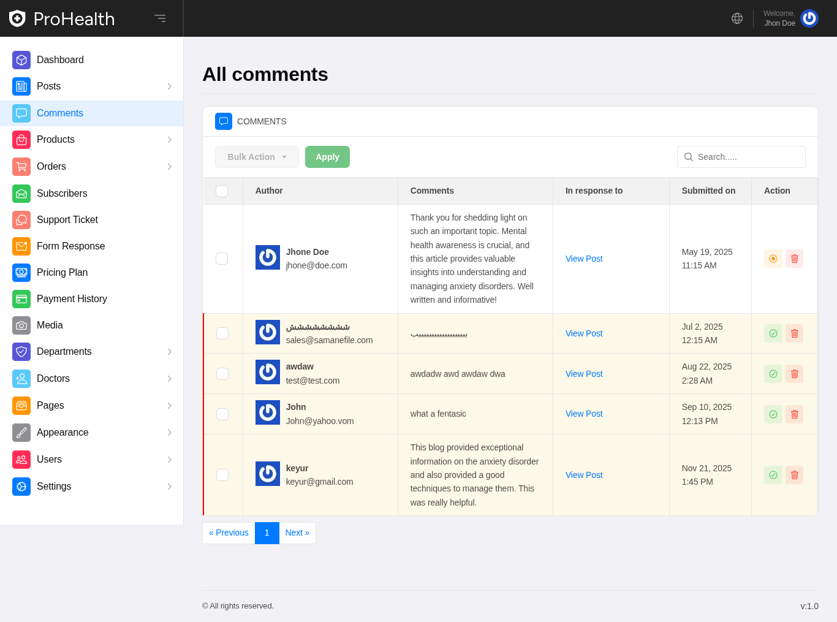The width and height of the screenshot is (837, 622).
Task: Open the Bulk Action dropdown
Action: tap(257, 157)
